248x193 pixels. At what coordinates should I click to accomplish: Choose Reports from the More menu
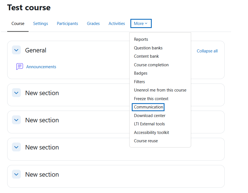(141, 39)
